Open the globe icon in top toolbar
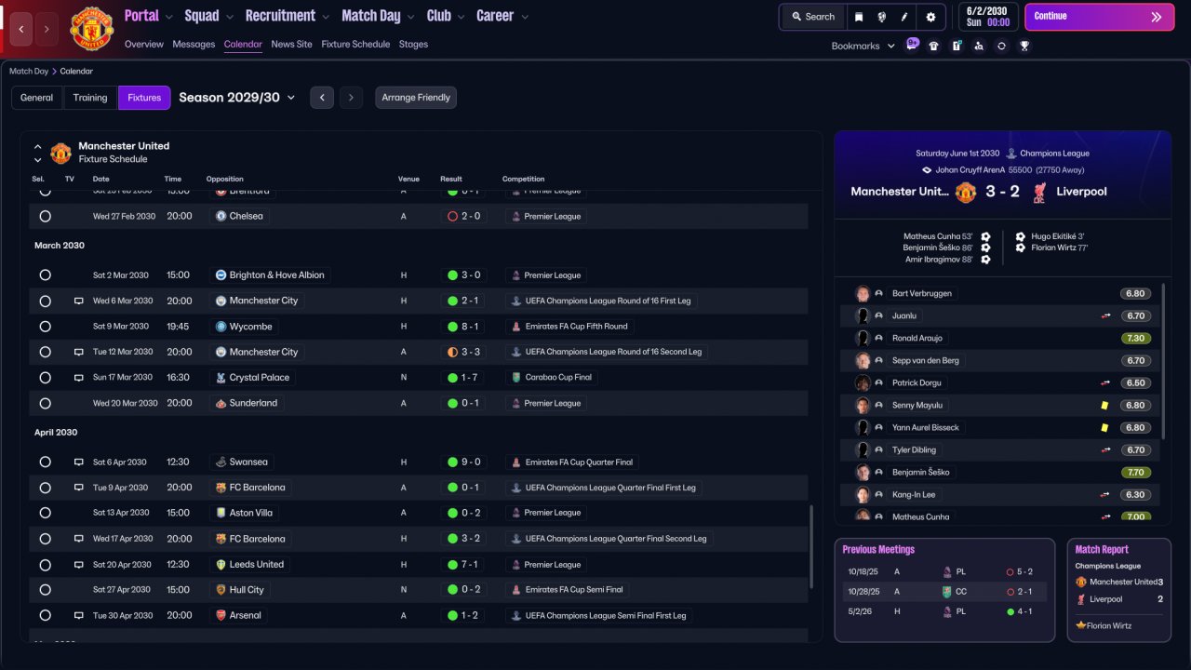 point(881,17)
